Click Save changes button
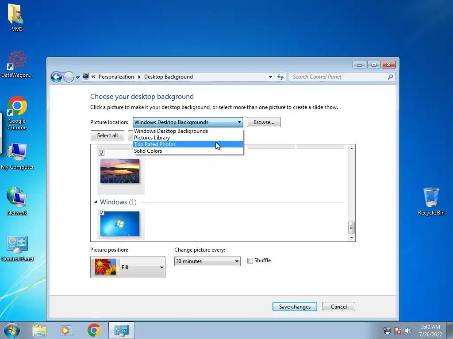453x339 pixels. click(295, 307)
